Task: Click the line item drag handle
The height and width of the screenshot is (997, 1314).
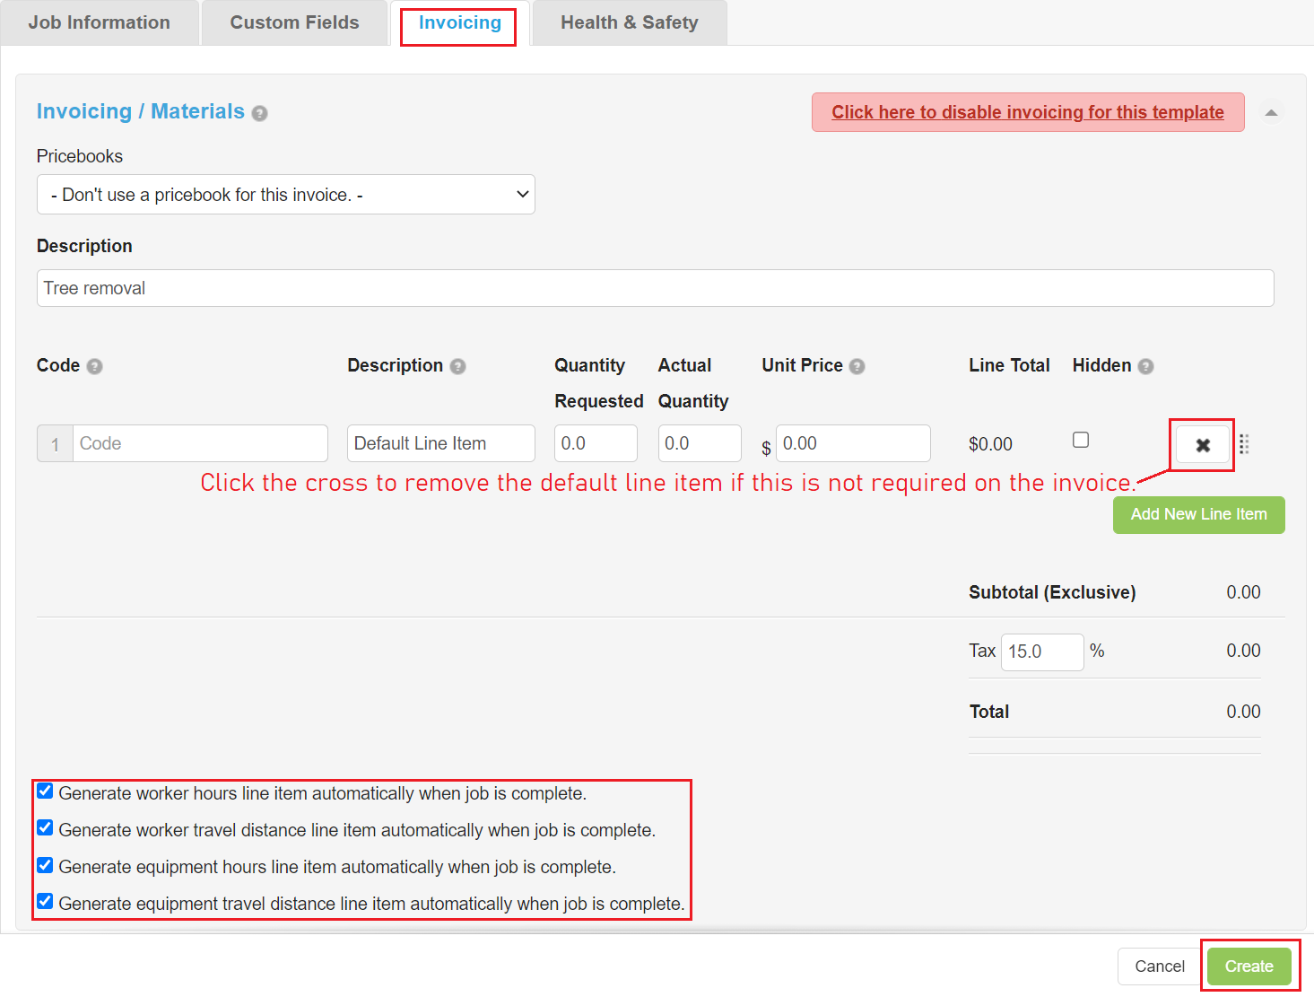Action: tap(1244, 444)
